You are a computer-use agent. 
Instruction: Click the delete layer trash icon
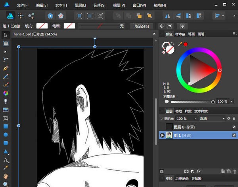[235, 172]
